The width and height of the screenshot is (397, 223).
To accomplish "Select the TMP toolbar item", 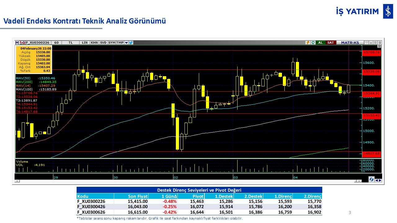I will (120, 42).
